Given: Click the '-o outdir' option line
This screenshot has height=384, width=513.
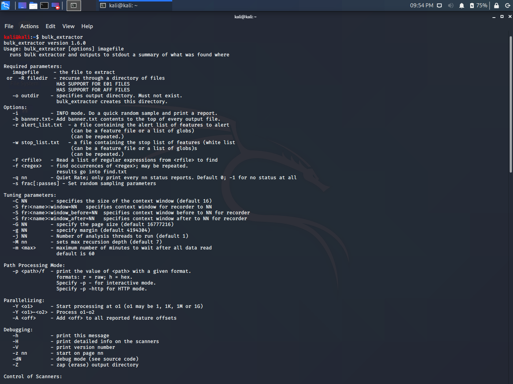Looking at the screenshot, I should click(x=97, y=95).
